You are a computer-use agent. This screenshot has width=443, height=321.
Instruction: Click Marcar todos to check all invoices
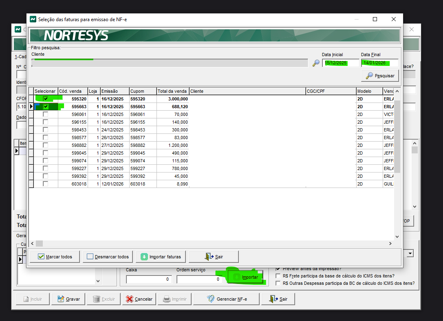(x=55, y=257)
